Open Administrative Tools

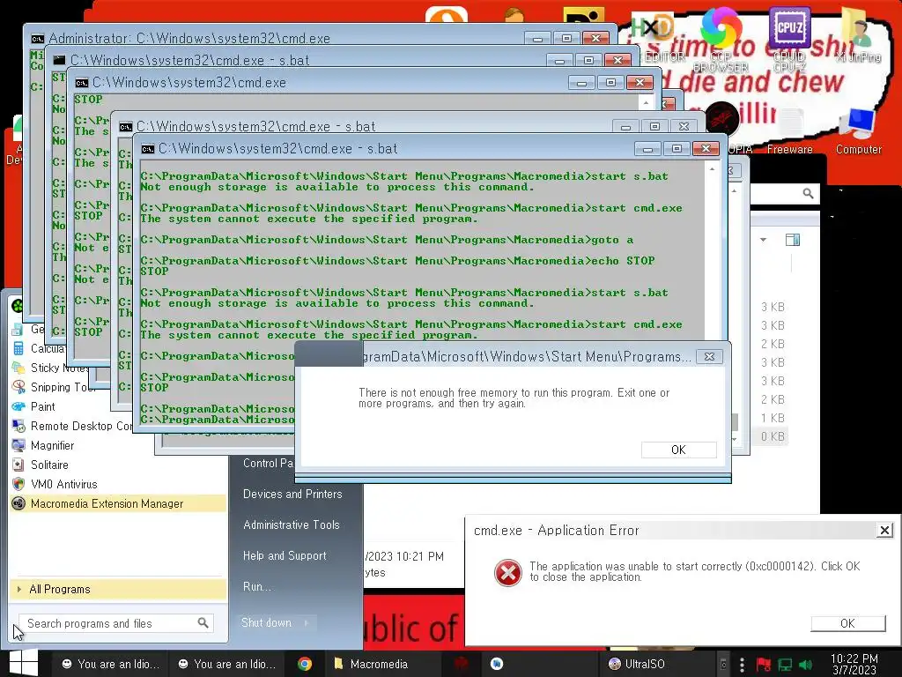(291, 525)
